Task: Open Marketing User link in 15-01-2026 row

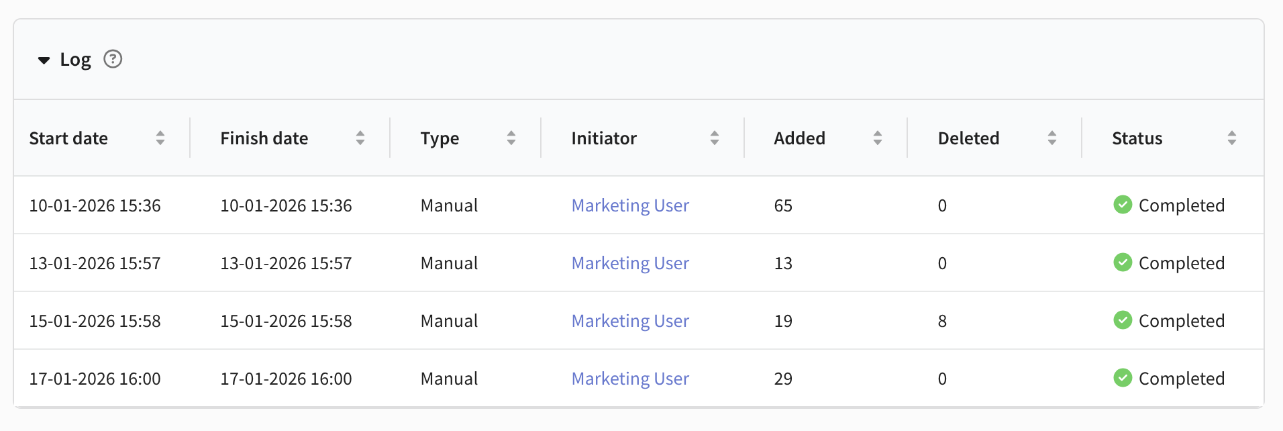Action: click(630, 321)
